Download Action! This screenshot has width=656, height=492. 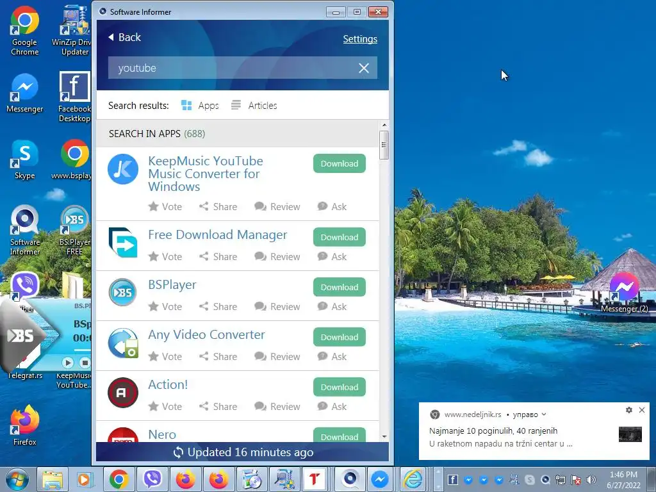(x=340, y=387)
